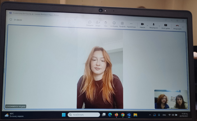Leave the meeting with Αποχώρηση button
Screen dimensions: 197x121
(177, 27)
